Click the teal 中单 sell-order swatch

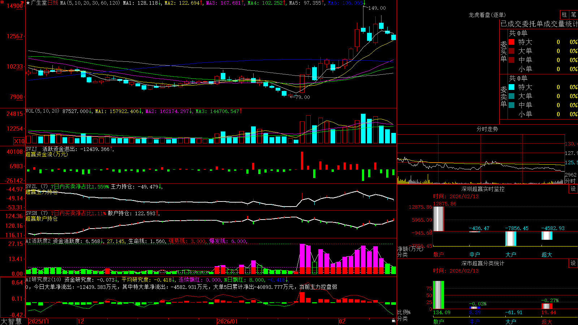pos(512,105)
